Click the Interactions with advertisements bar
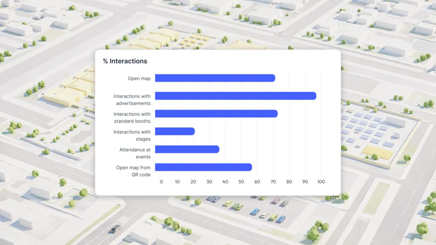436x245 pixels. 235,96
